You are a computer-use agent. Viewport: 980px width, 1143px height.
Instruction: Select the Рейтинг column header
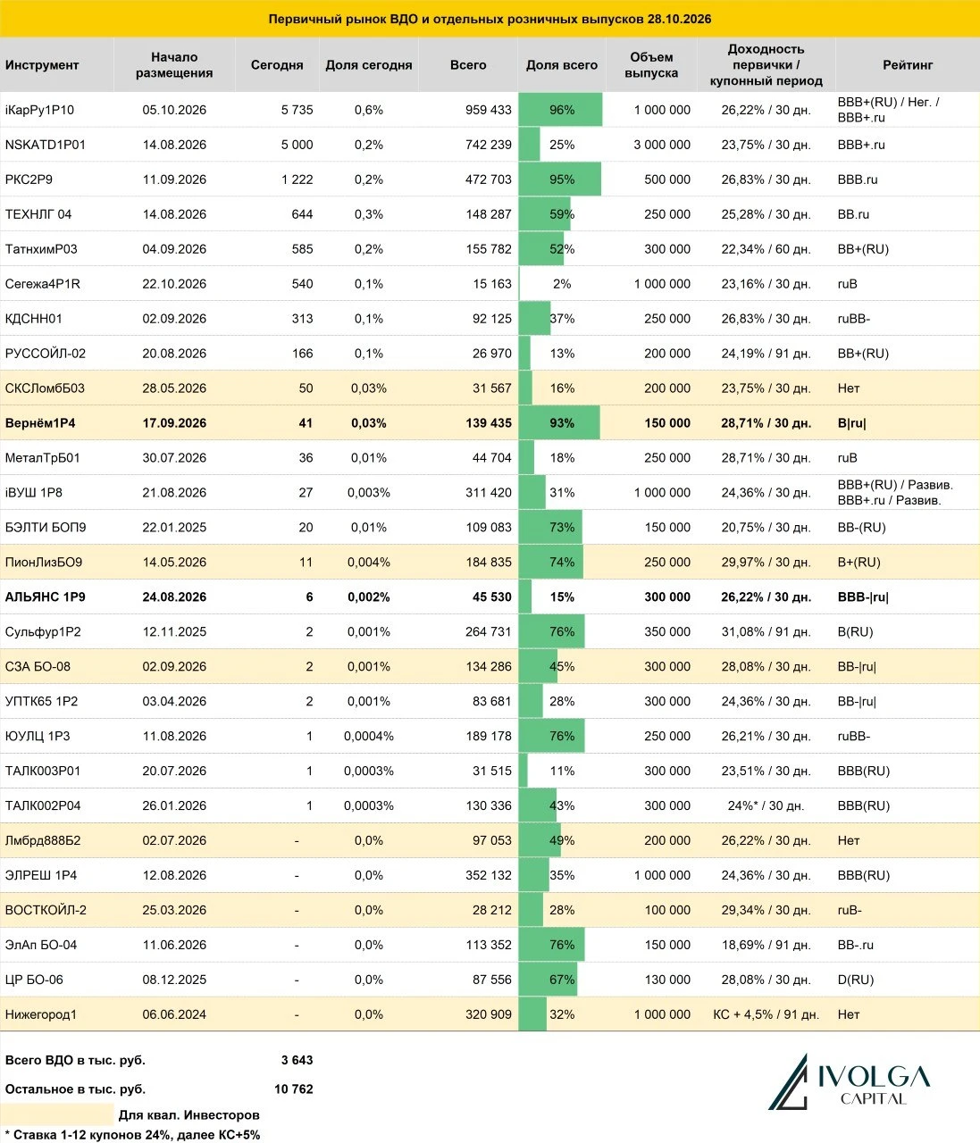[x=907, y=65]
